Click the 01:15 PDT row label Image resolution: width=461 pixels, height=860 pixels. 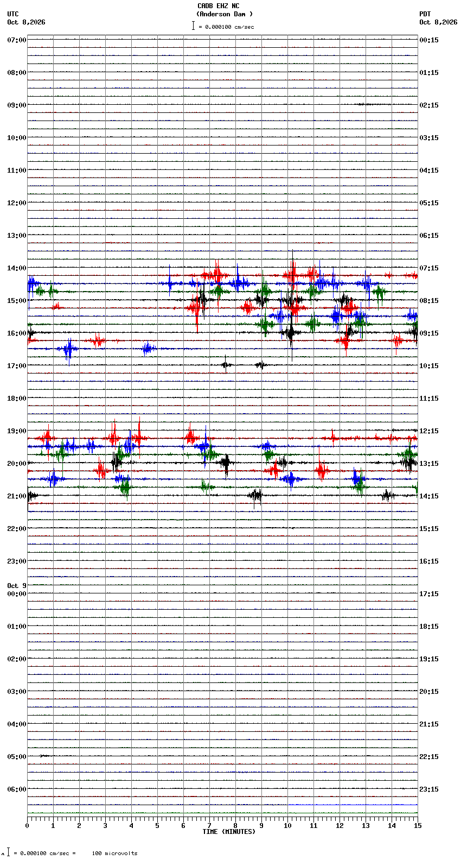tap(429, 73)
